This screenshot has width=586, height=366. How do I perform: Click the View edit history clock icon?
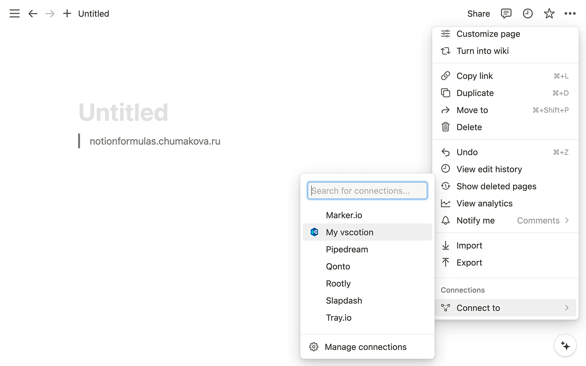[446, 169]
